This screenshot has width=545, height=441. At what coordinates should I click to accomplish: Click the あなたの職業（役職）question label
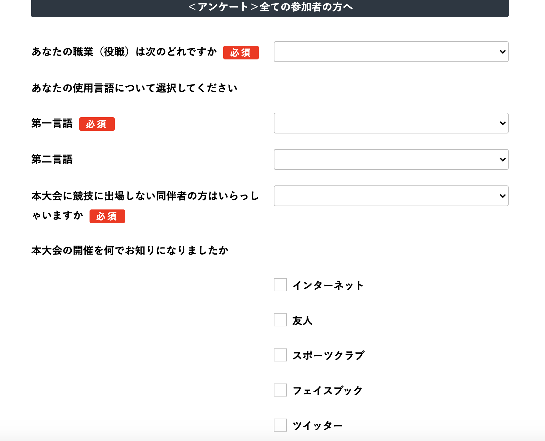coord(124,52)
